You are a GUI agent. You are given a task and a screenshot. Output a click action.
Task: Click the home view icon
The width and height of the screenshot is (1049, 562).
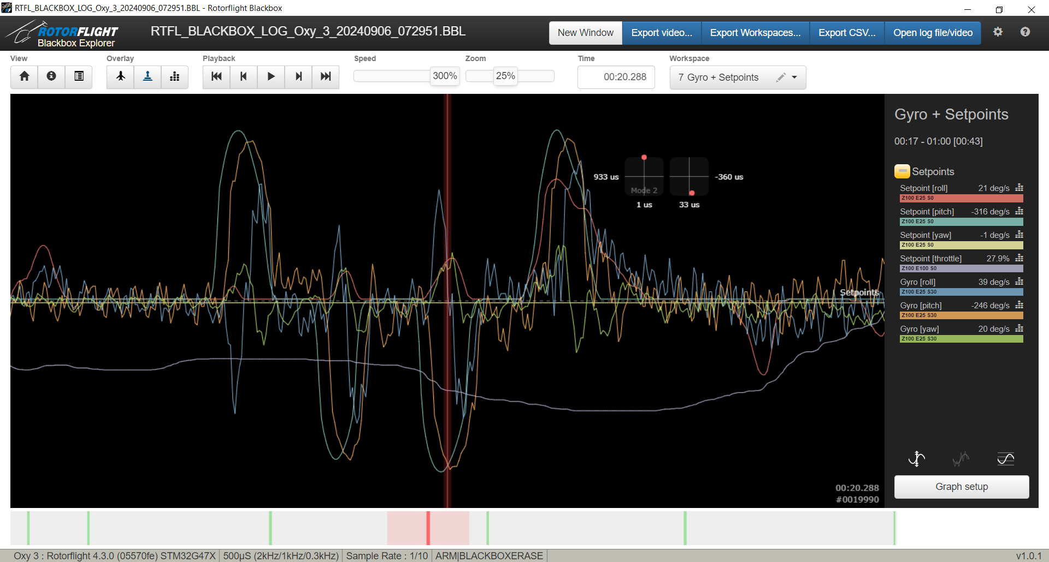point(24,76)
